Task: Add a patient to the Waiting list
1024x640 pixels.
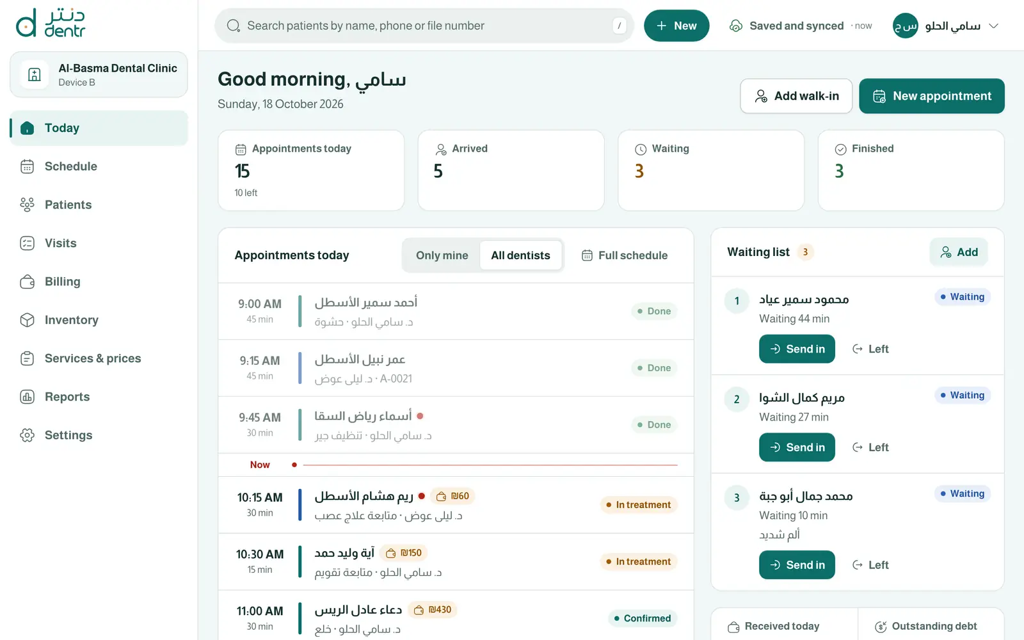Action: tap(959, 252)
